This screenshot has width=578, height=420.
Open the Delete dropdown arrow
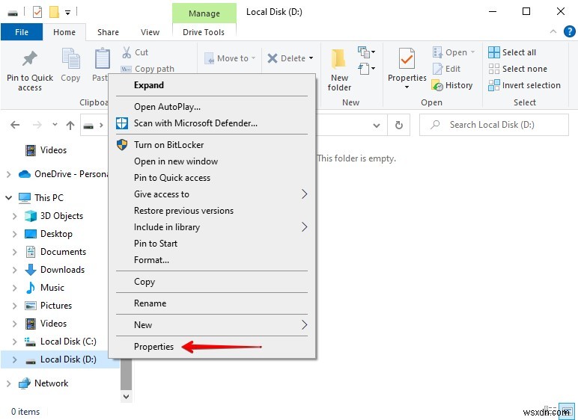[x=311, y=58]
